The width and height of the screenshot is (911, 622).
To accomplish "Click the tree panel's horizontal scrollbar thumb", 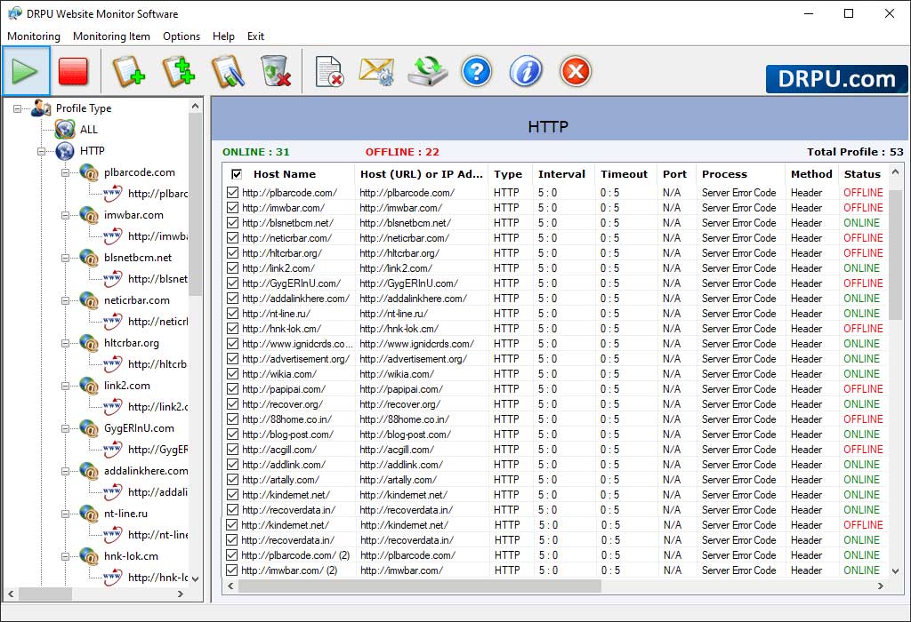I will [45, 594].
